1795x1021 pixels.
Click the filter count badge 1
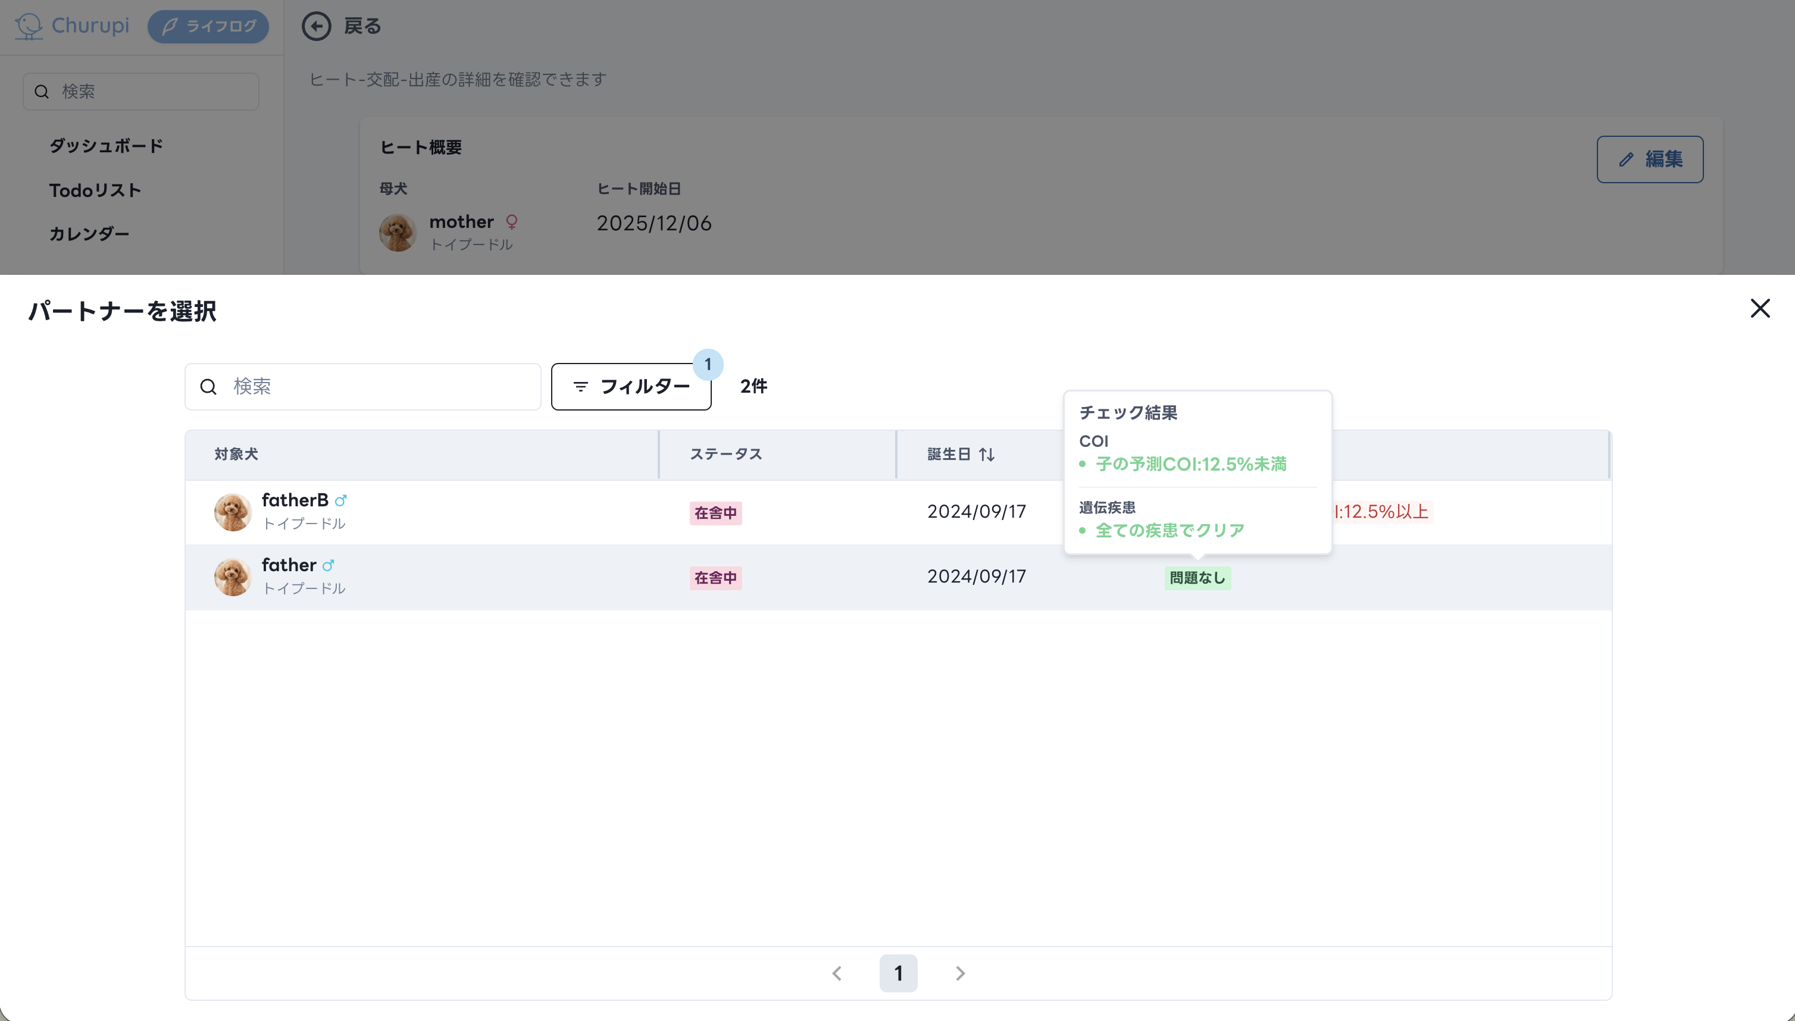[x=708, y=365]
